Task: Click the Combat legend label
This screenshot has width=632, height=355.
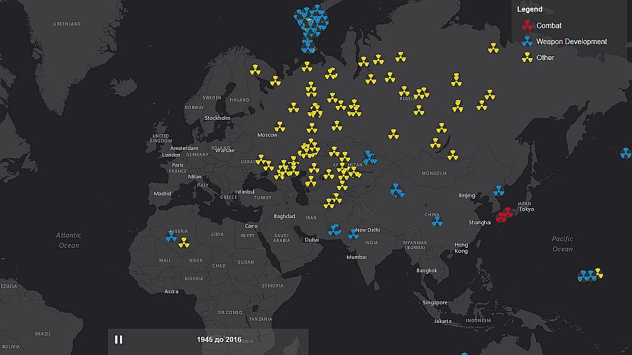Action: [x=549, y=26]
